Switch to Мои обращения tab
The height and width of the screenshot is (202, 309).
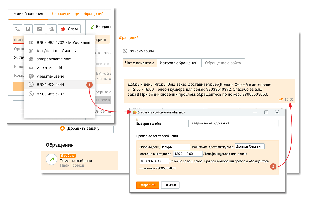click(28, 14)
